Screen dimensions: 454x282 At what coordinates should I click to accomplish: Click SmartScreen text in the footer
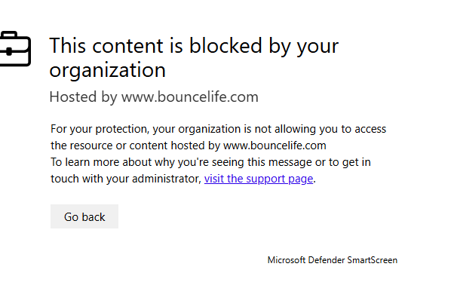coord(373,260)
